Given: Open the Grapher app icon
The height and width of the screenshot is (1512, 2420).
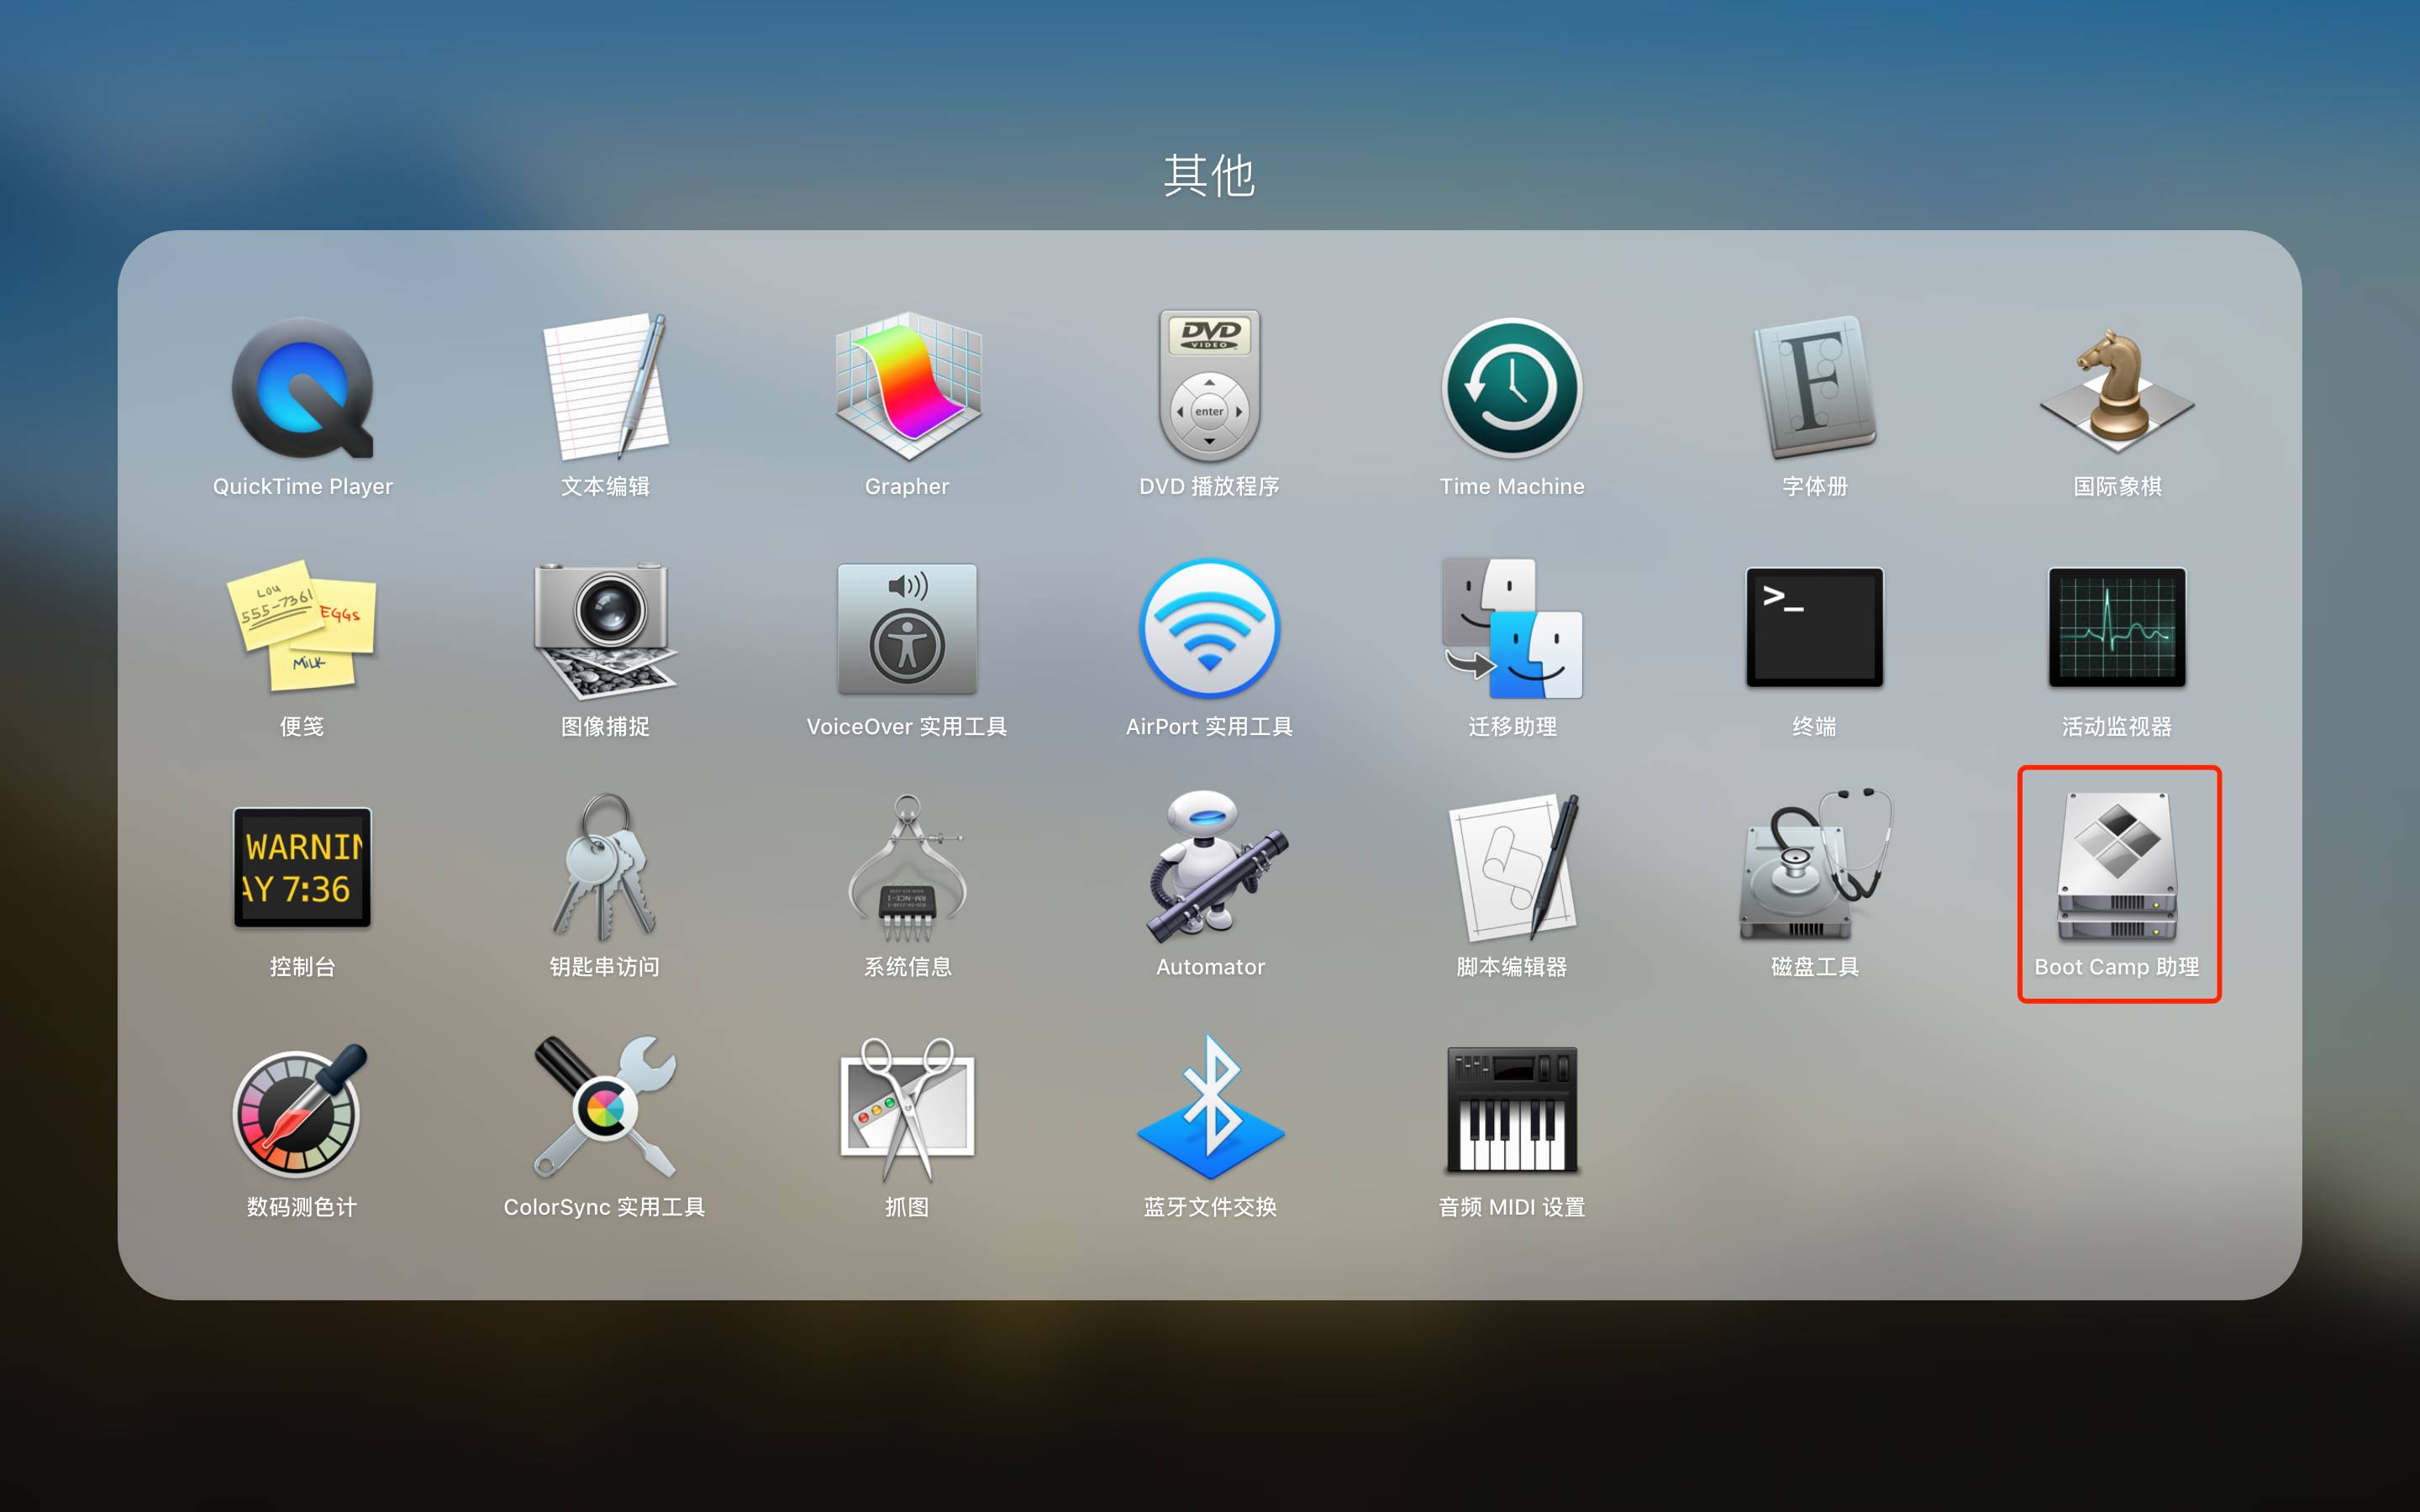Looking at the screenshot, I should pyautogui.click(x=907, y=388).
